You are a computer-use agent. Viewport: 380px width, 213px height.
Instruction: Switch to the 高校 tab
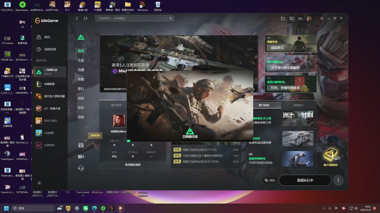pyautogui.click(x=81, y=98)
